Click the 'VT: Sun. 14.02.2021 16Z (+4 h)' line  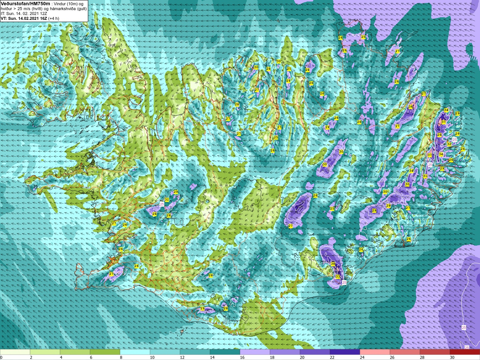[30, 18]
